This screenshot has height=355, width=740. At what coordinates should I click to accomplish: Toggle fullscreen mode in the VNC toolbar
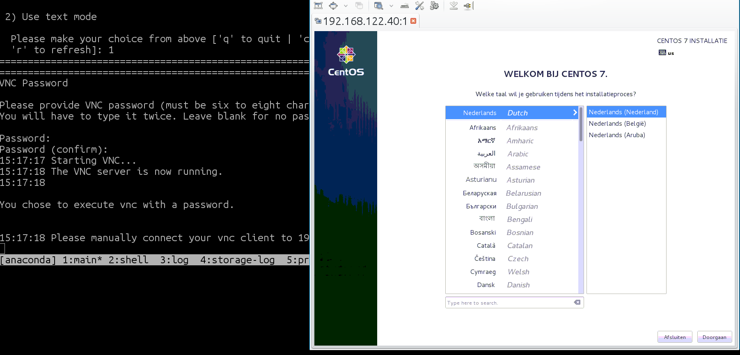(x=333, y=6)
